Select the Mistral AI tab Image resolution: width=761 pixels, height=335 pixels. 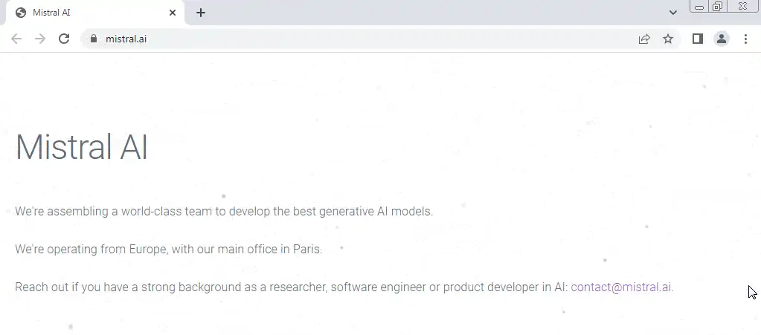89,13
